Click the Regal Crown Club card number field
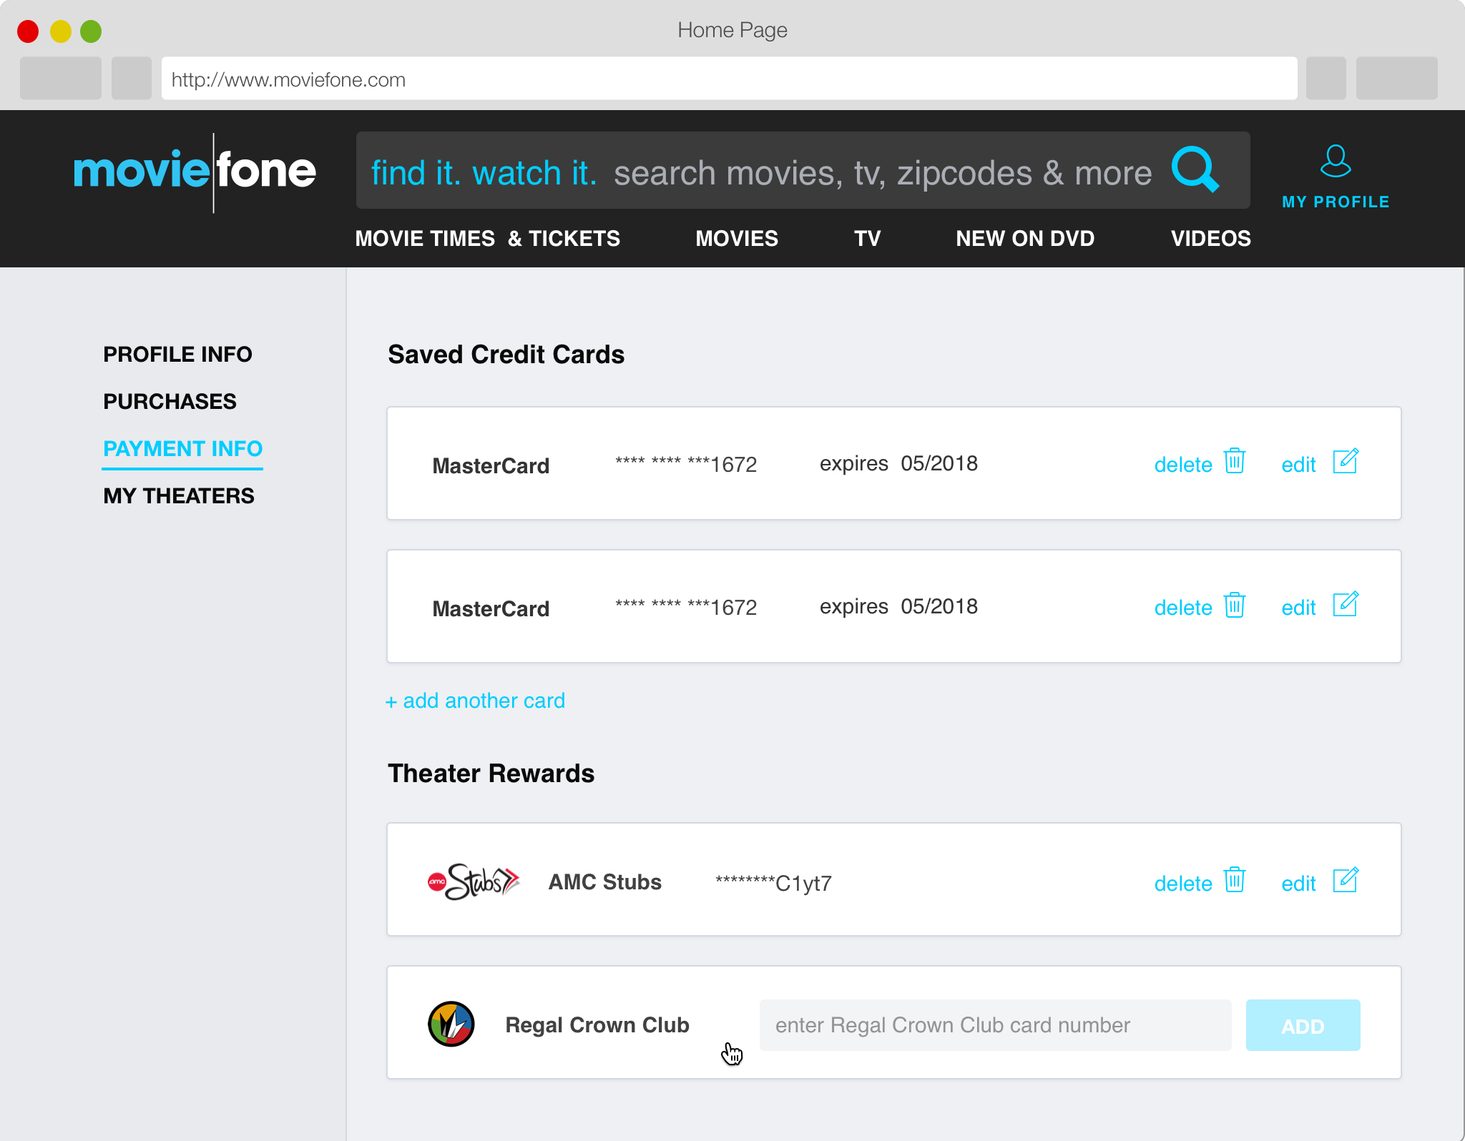Screen dimensions: 1465x1141 (994, 1025)
